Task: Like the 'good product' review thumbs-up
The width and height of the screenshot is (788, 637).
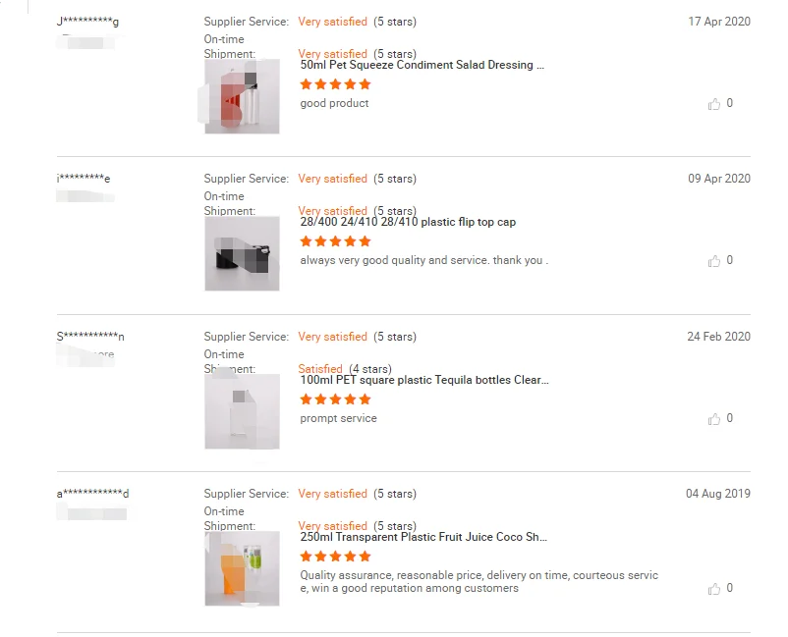Action: (x=714, y=104)
